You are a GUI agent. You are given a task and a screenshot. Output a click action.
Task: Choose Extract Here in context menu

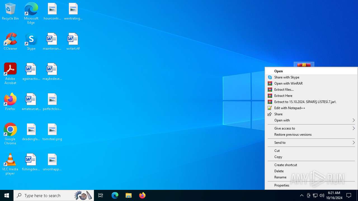311,96
